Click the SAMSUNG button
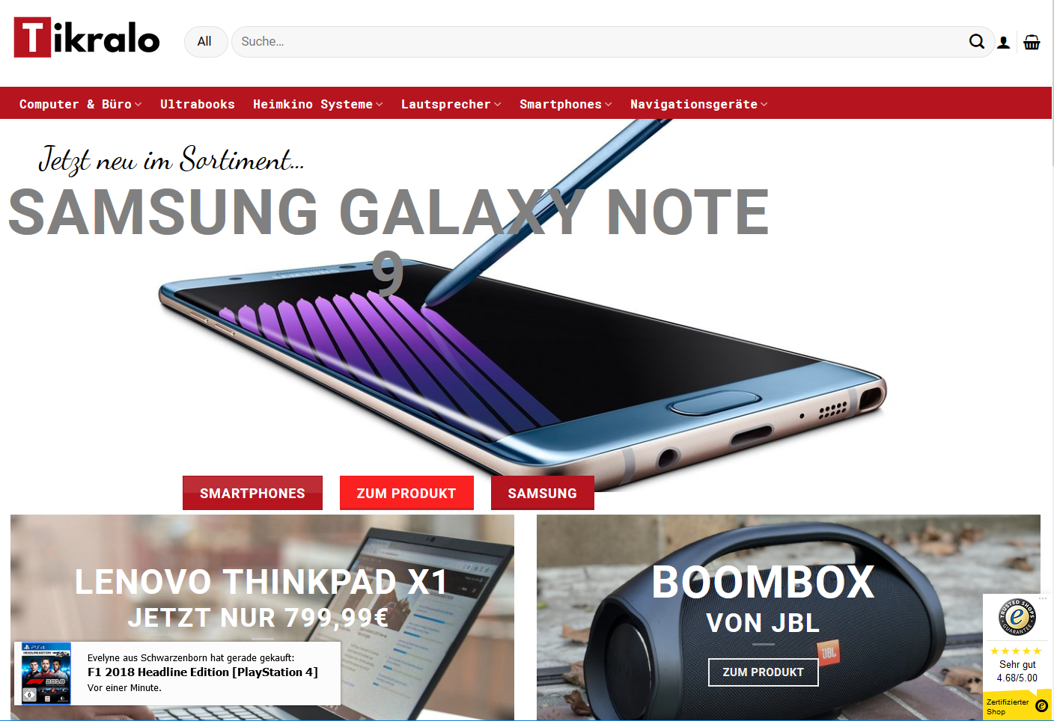 point(543,493)
